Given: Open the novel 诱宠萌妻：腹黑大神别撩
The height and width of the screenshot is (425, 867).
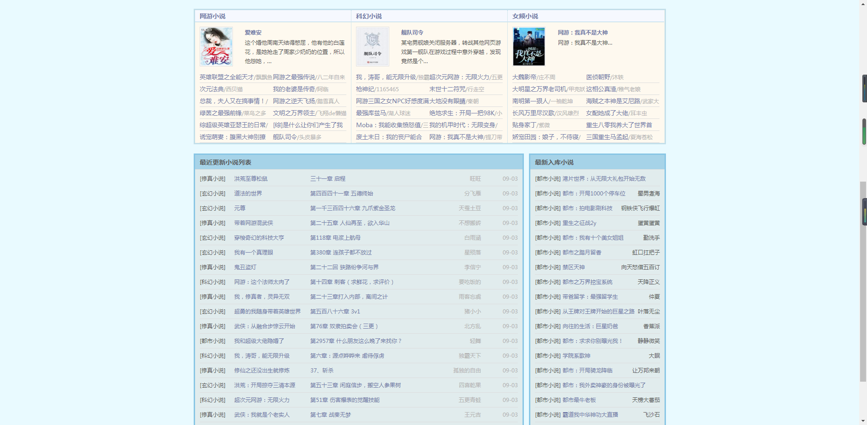Looking at the screenshot, I should pyautogui.click(x=232, y=137).
